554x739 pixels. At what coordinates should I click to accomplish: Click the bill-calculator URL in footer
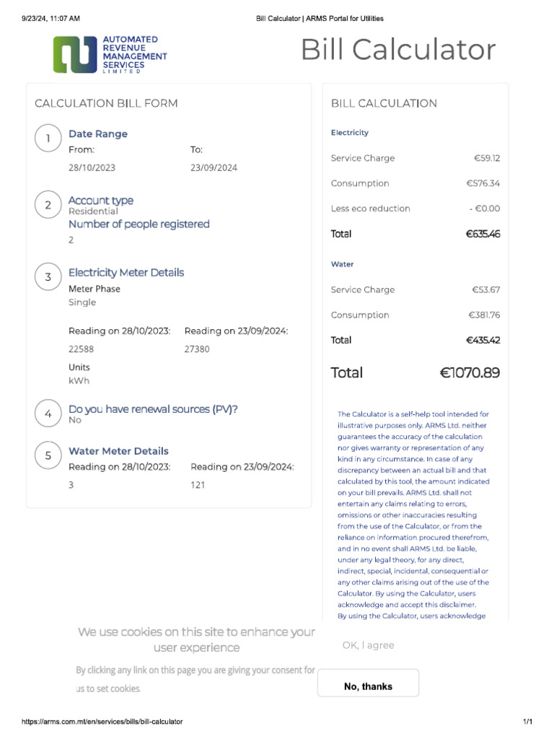pos(102,722)
